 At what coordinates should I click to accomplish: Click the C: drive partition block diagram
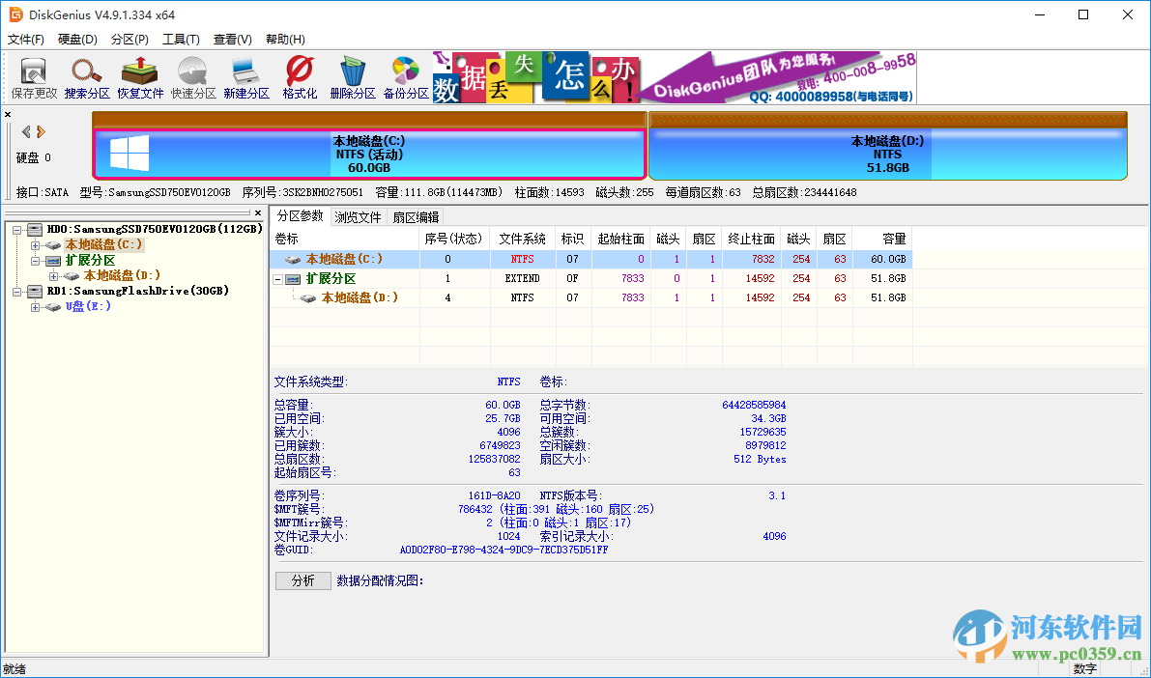[370, 150]
